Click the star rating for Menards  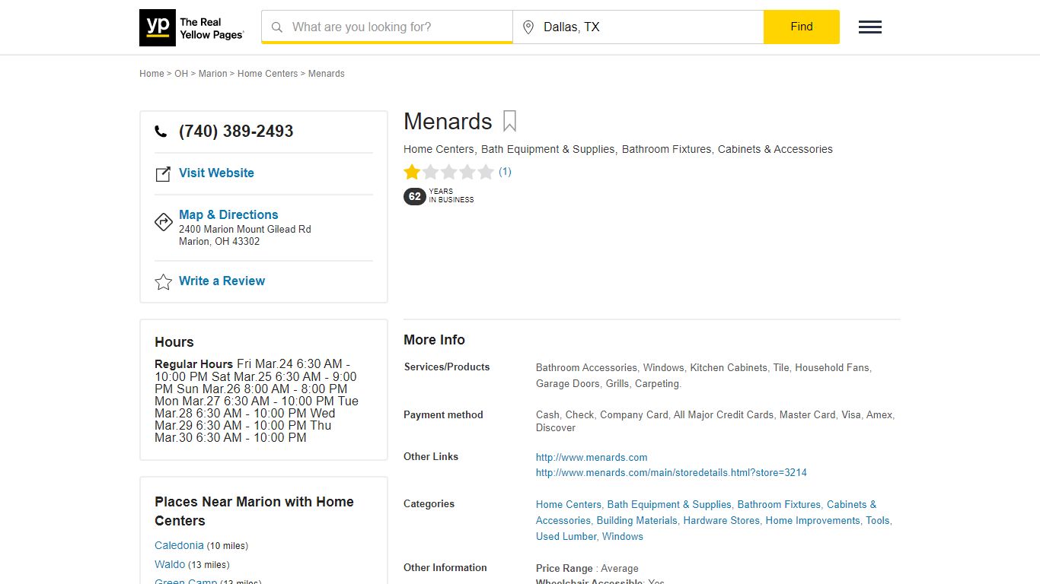tap(449, 172)
